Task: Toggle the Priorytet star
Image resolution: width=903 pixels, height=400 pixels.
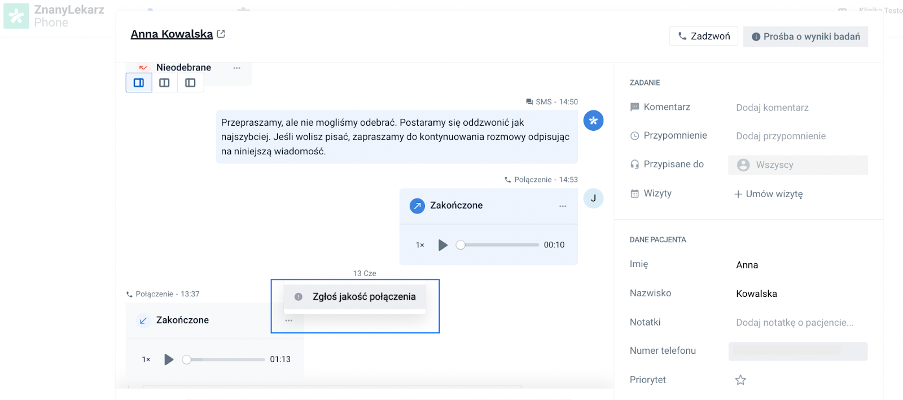Action: 740,380
